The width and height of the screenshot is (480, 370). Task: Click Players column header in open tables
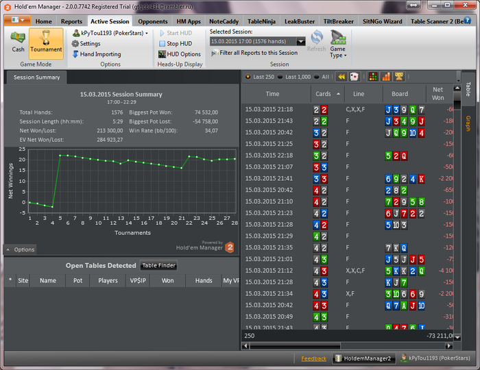(x=108, y=280)
